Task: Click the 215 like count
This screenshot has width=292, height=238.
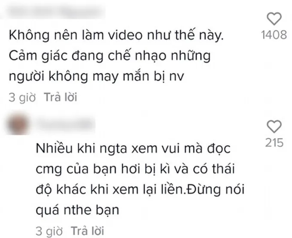Action: coord(274,142)
